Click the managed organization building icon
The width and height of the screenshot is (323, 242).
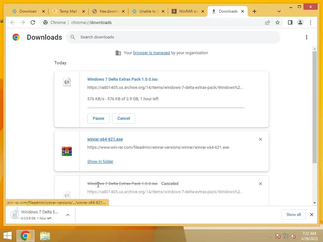118,53
